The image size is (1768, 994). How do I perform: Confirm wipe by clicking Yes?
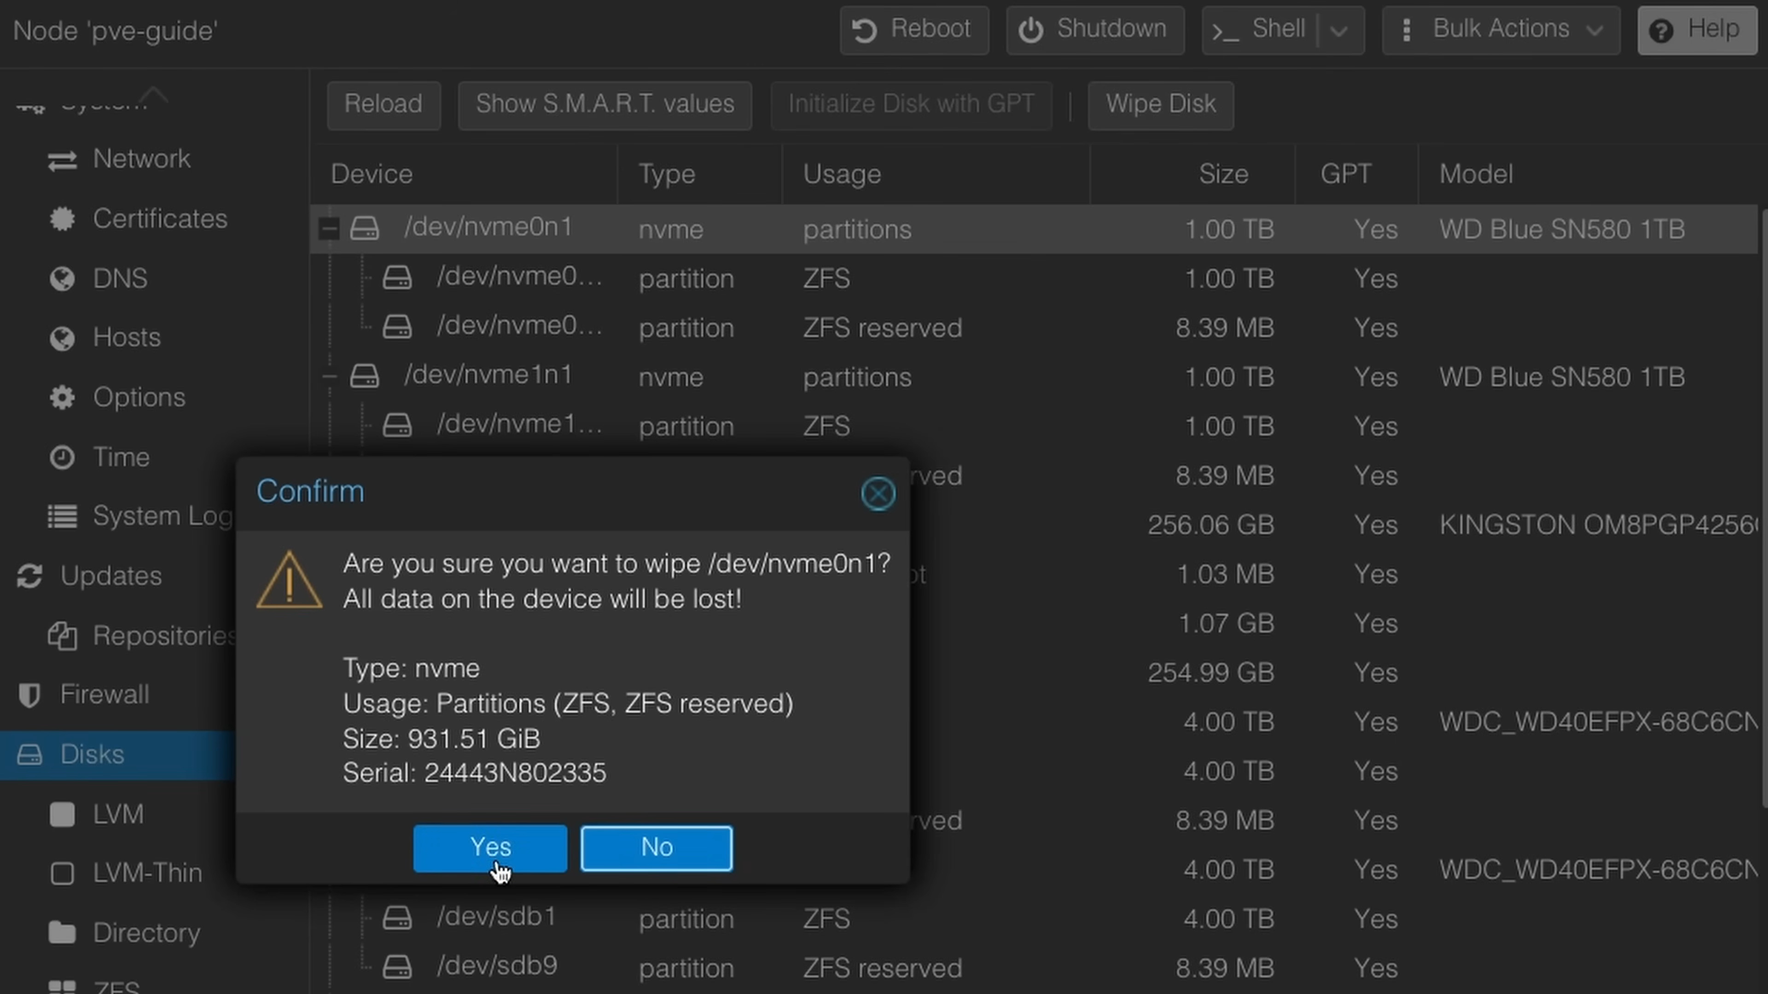click(x=489, y=848)
